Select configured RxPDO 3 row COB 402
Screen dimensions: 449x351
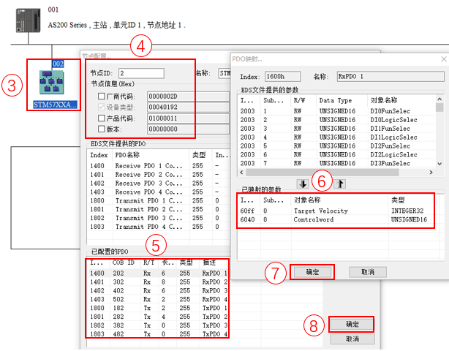pos(157,290)
